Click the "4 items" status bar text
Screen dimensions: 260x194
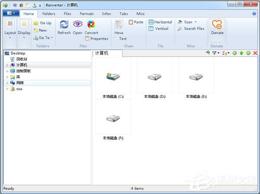point(137,188)
